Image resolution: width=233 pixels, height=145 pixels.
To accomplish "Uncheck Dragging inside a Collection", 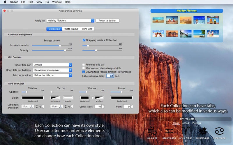I will pos(84,40).
